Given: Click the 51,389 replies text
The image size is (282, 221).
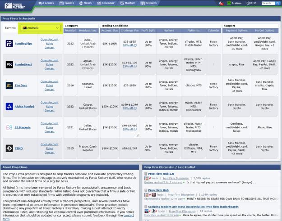Looking at the screenshot, I should [x=209, y=194].
